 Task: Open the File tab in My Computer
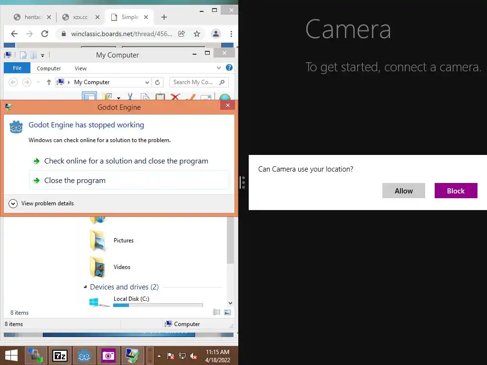click(x=17, y=68)
